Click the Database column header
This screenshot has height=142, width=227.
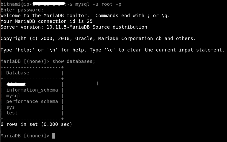tap(18, 73)
